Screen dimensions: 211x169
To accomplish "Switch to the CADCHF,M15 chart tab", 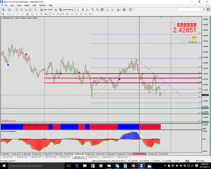I will coord(93,157).
